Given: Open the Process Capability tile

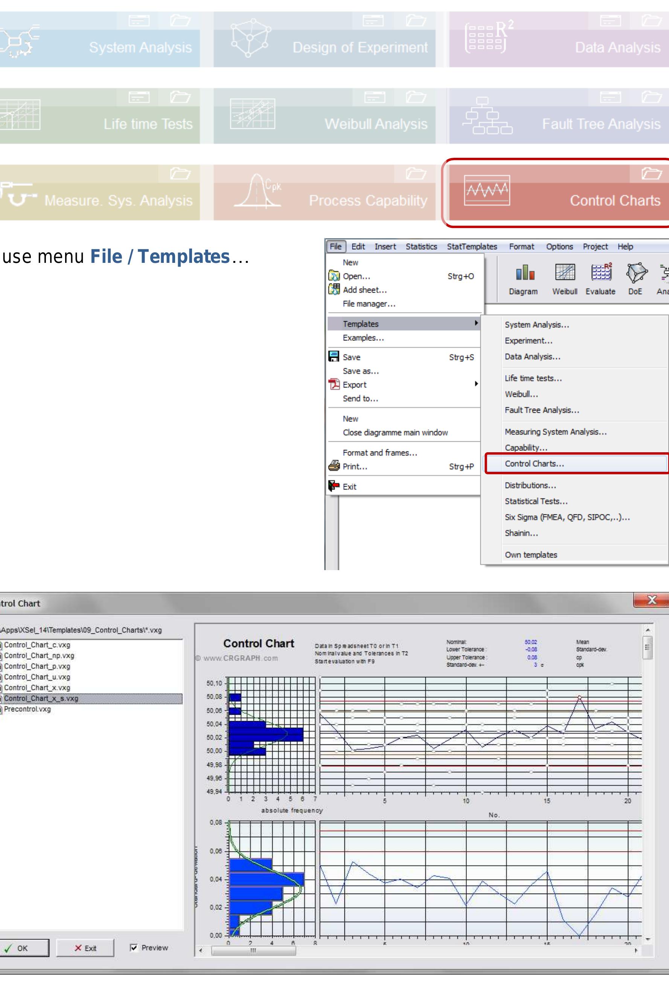Looking at the screenshot, I should coord(325,192).
